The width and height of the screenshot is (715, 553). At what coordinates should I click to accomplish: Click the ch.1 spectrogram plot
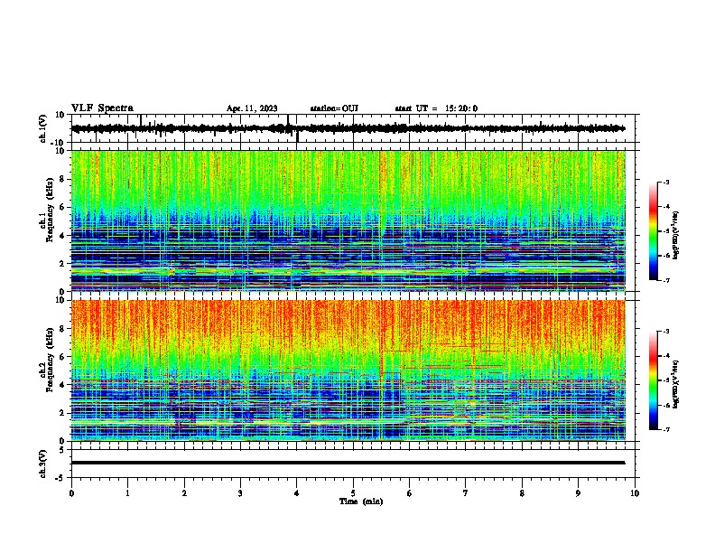pos(348,220)
